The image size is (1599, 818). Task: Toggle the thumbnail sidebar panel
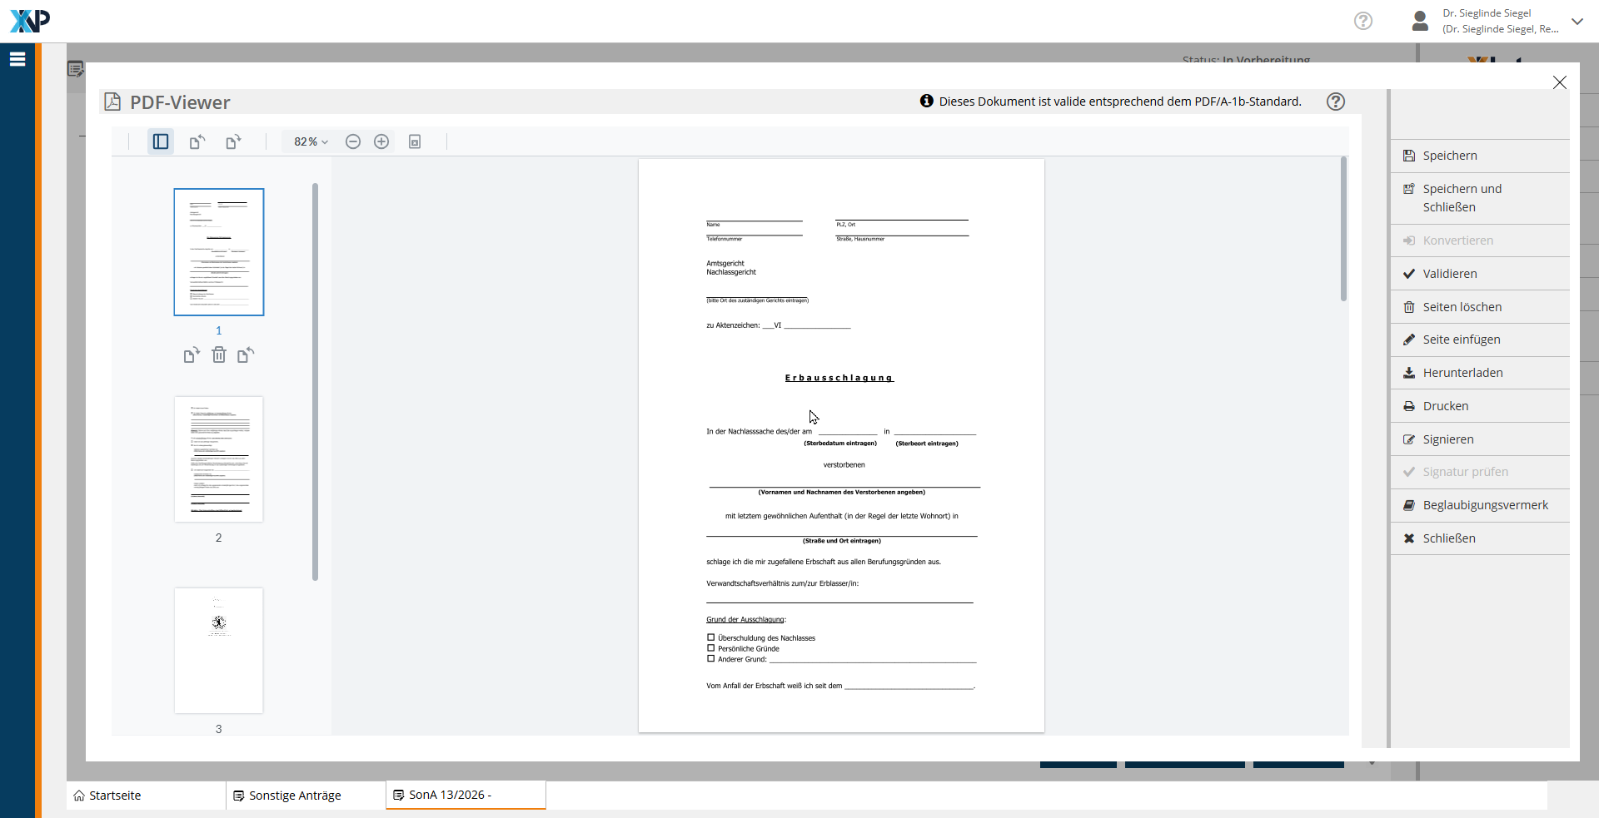pos(161,141)
